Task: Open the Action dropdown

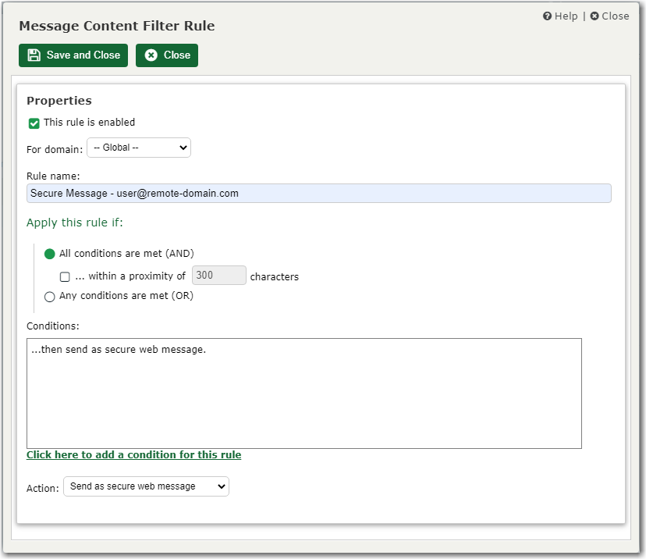Action: (145, 486)
